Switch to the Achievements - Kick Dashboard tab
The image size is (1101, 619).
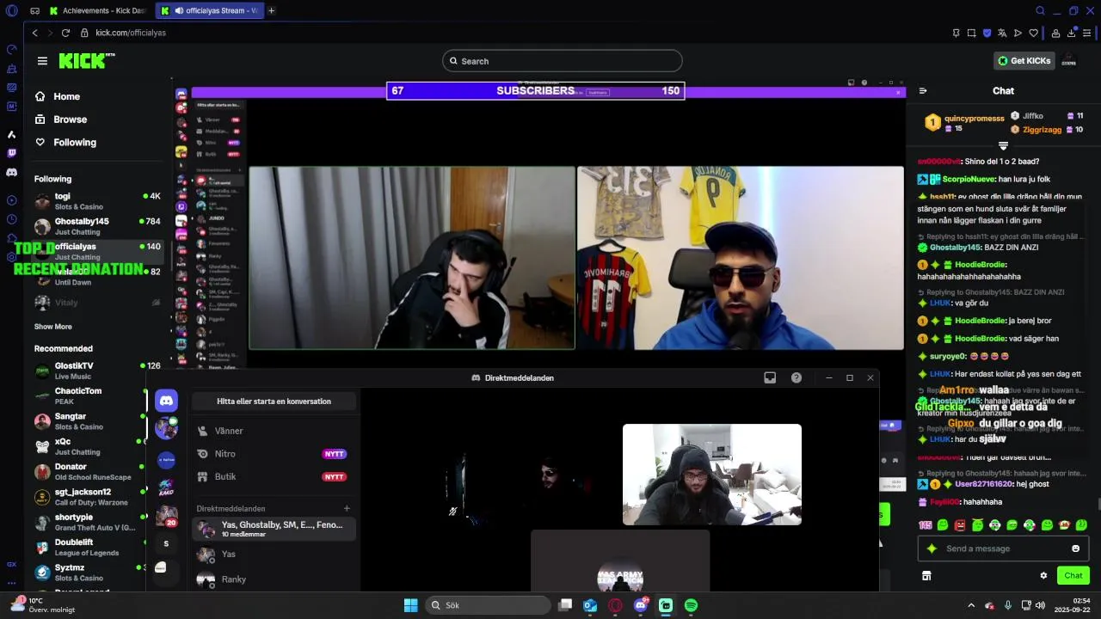point(97,10)
